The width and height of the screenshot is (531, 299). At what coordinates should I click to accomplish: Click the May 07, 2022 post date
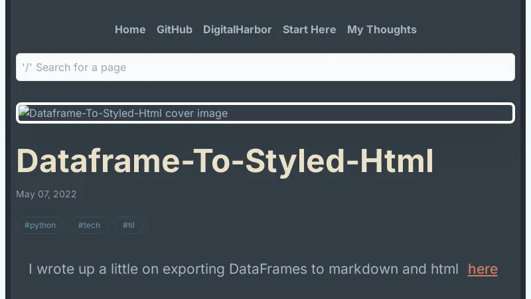[46, 194]
